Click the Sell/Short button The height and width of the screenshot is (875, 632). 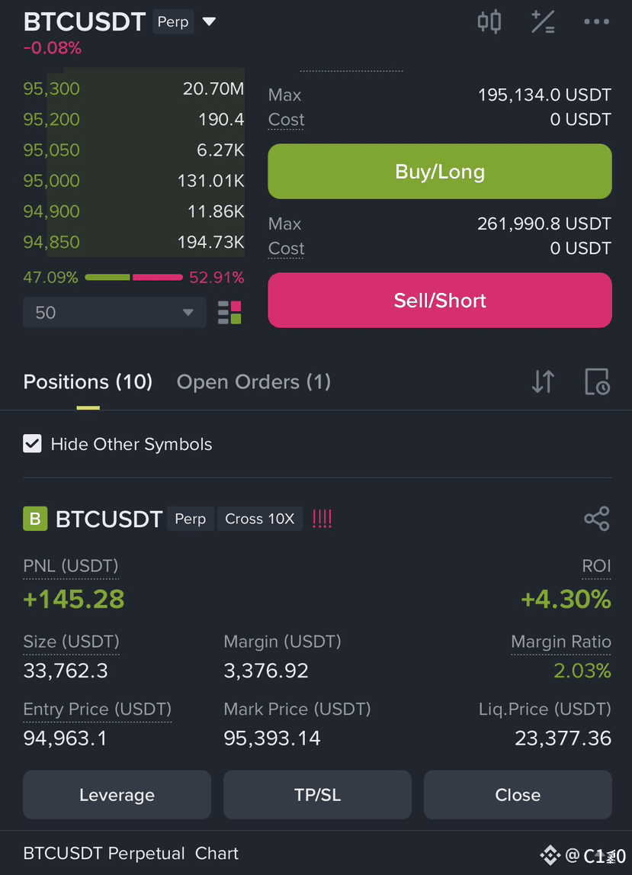point(440,301)
